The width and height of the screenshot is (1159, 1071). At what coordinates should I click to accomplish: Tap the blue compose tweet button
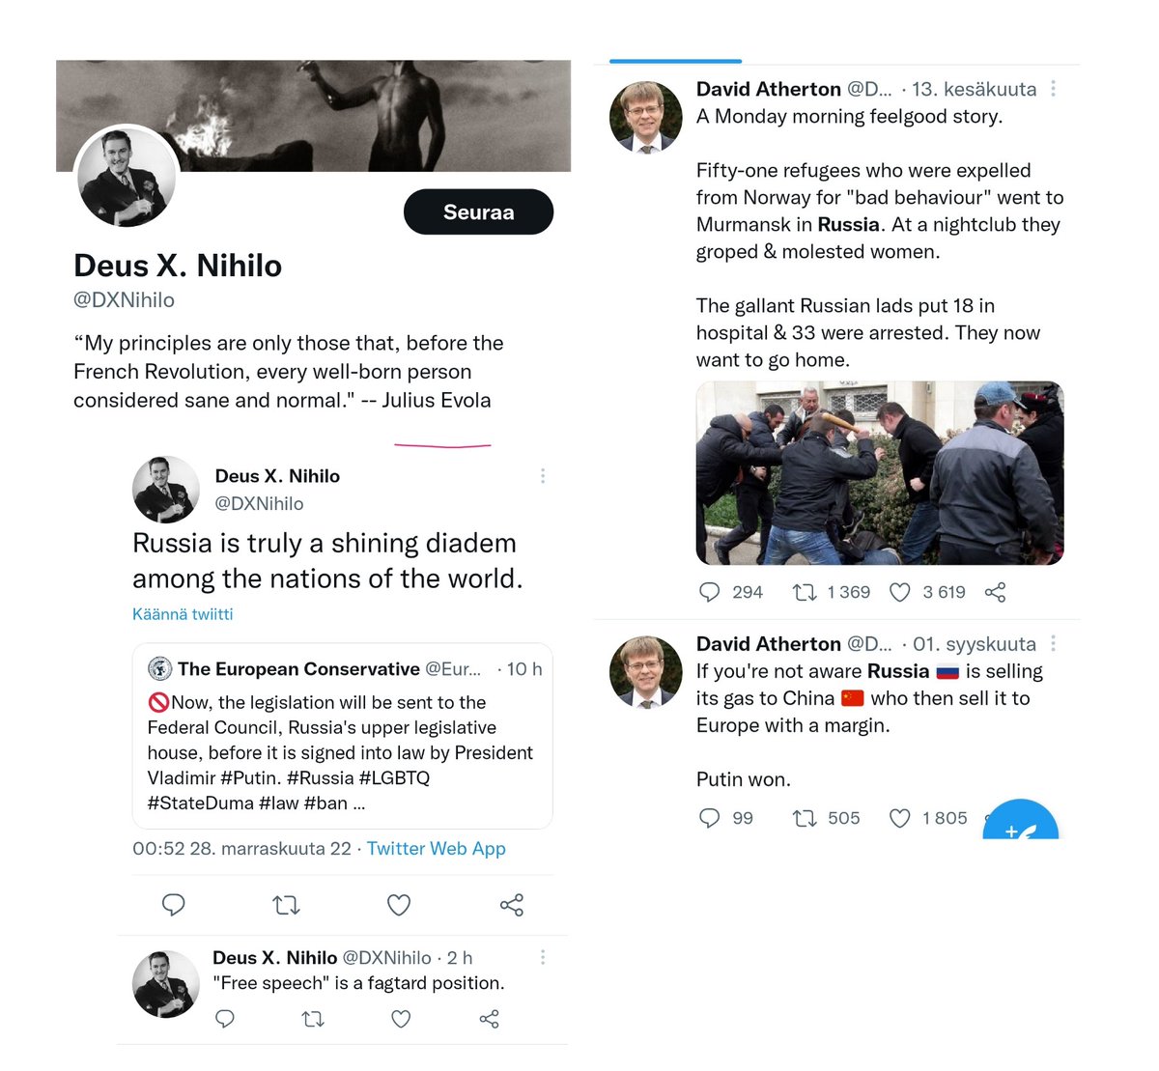click(x=1021, y=820)
